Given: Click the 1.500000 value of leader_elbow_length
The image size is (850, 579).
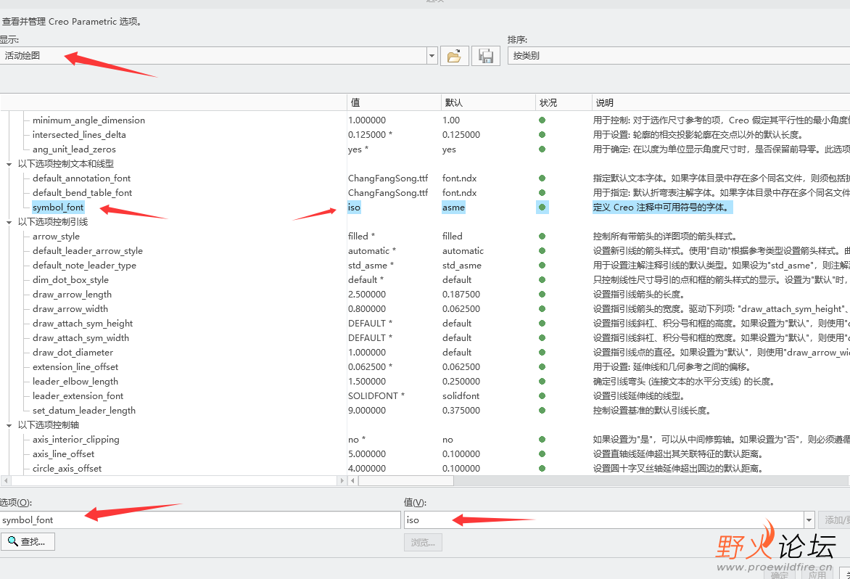Looking at the screenshot, I should click(x=367, y=382).
